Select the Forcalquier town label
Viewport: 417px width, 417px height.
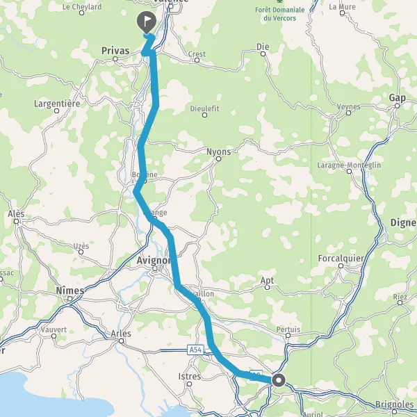coord(341,259)
